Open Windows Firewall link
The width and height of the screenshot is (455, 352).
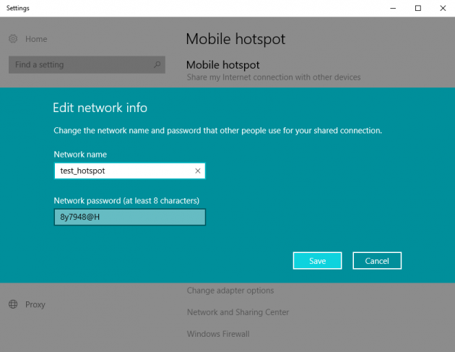[218, 334]
